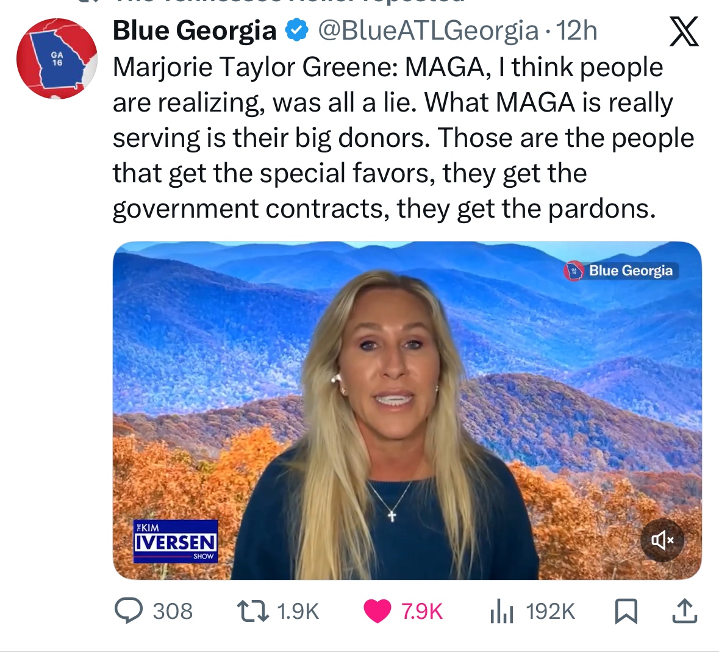Image resolution: width=719 pixels, height=653 pixels.
Task: Open the post text about MAGA
Action: (404, 138)
